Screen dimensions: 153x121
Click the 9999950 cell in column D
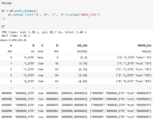(52, 93)
